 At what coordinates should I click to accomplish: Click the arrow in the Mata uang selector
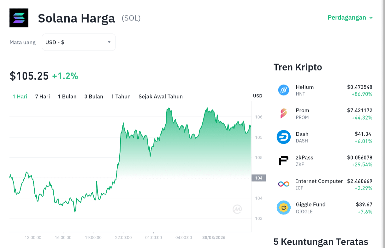click(x=109, y=42)
